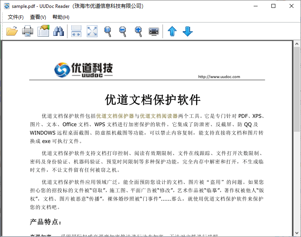Maximize the UUDoc Reader window

tap(273, 6)
